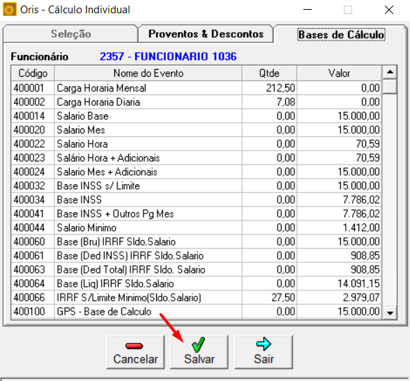Sort by the Código column header
The height and width of the screenshot is (381, 410).
pyautogui.click(x=33, y=73)
